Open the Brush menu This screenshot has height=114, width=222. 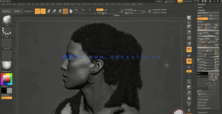tap(9, 4)
